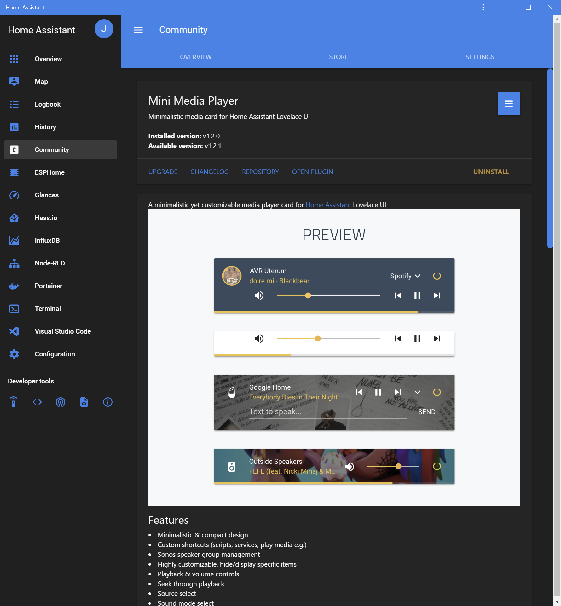This screenshot has height=606, width=561.
Task: Adjust the Outside Speakers volume slider
Action: click(x=393, y=466)
